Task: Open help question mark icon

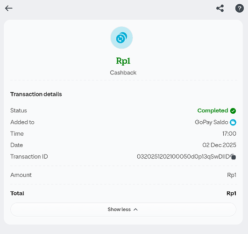Action: click(240, 8)
